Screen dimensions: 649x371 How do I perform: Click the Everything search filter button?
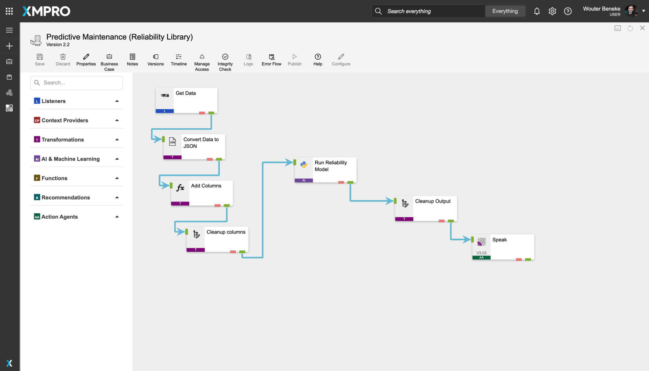[x=505, y=11]
